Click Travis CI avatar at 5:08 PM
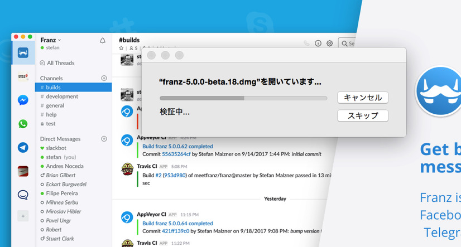The width and height of the screenshot is (461, 247). 127,169
